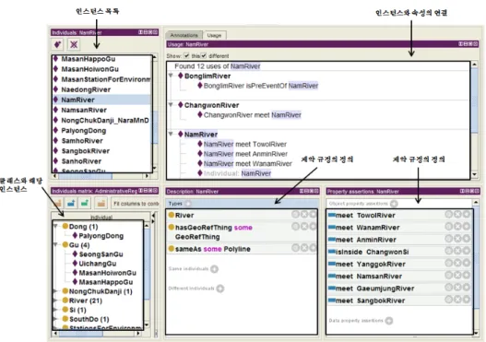The width and height of the screenshot is (486, 342).
Task: Expand the Si (1) class node
Action: point(55,310)
